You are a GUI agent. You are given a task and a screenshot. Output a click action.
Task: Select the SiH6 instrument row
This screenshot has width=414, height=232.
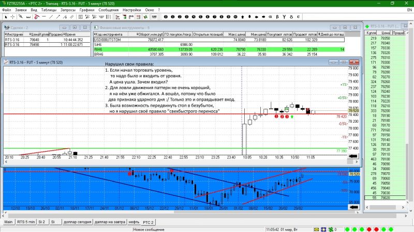coord(219,44)
